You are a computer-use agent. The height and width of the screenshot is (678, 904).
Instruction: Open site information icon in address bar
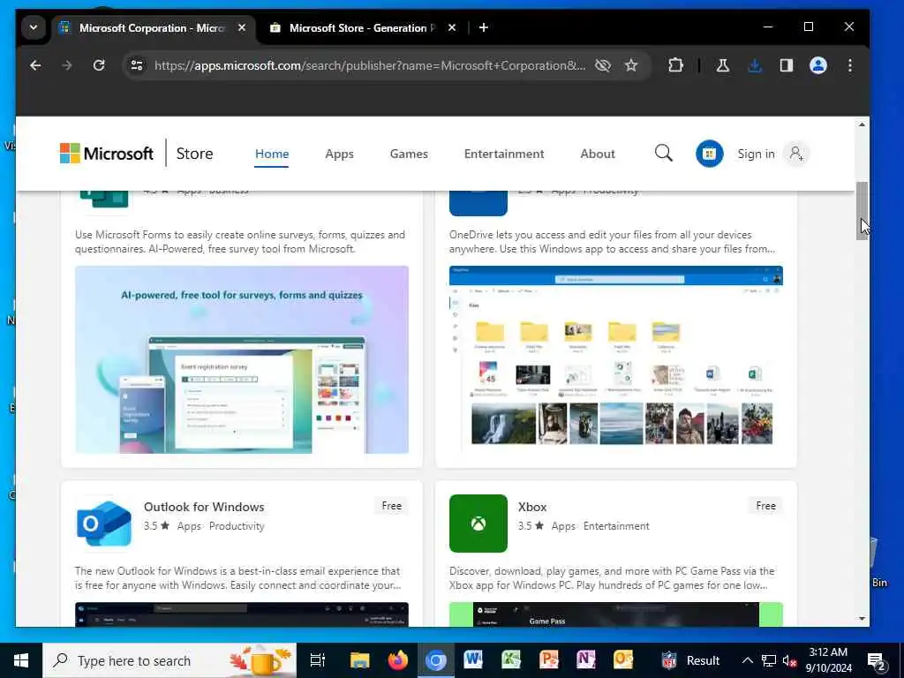click(x=137, y=65)
